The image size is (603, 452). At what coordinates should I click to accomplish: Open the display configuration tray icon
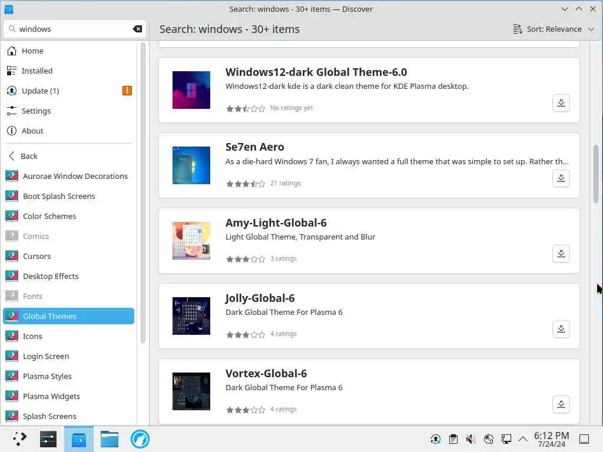pos(506,439)
